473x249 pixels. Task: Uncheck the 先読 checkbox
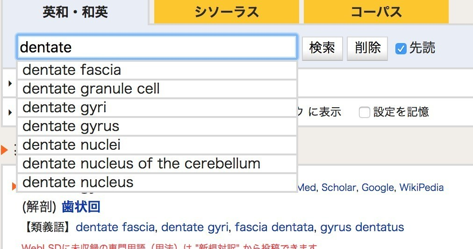click(x=401, y=48)
